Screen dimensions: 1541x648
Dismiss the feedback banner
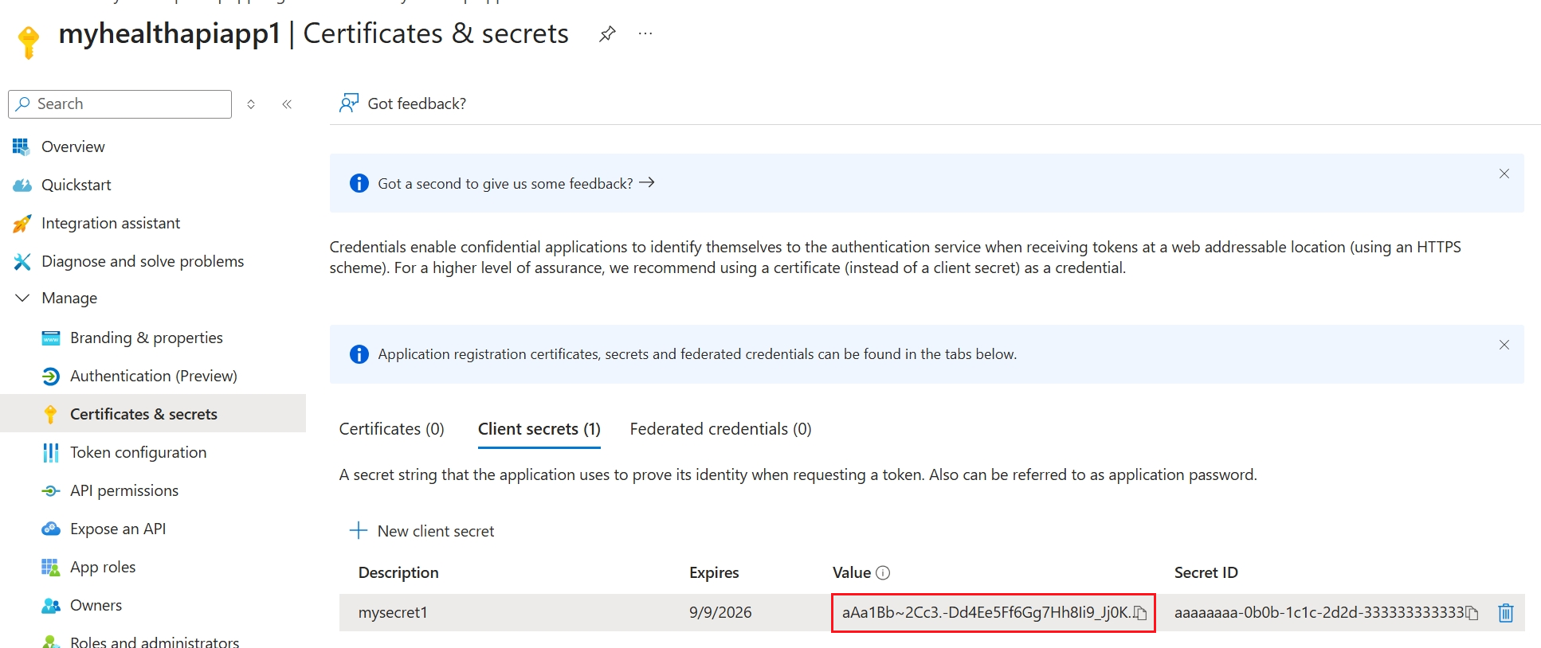click(x=1504, y=174)
